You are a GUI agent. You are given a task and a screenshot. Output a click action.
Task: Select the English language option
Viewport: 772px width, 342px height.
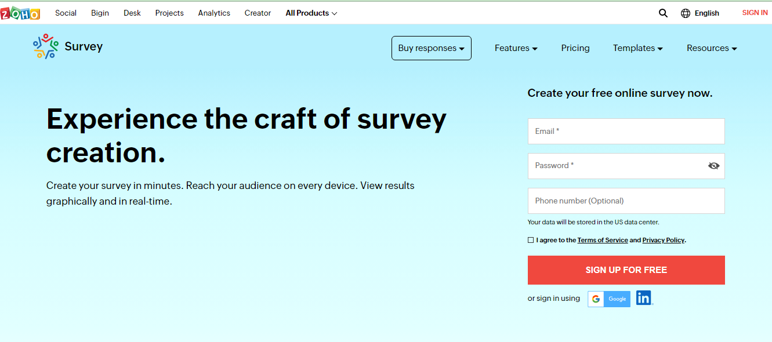[x=706, y=13]
